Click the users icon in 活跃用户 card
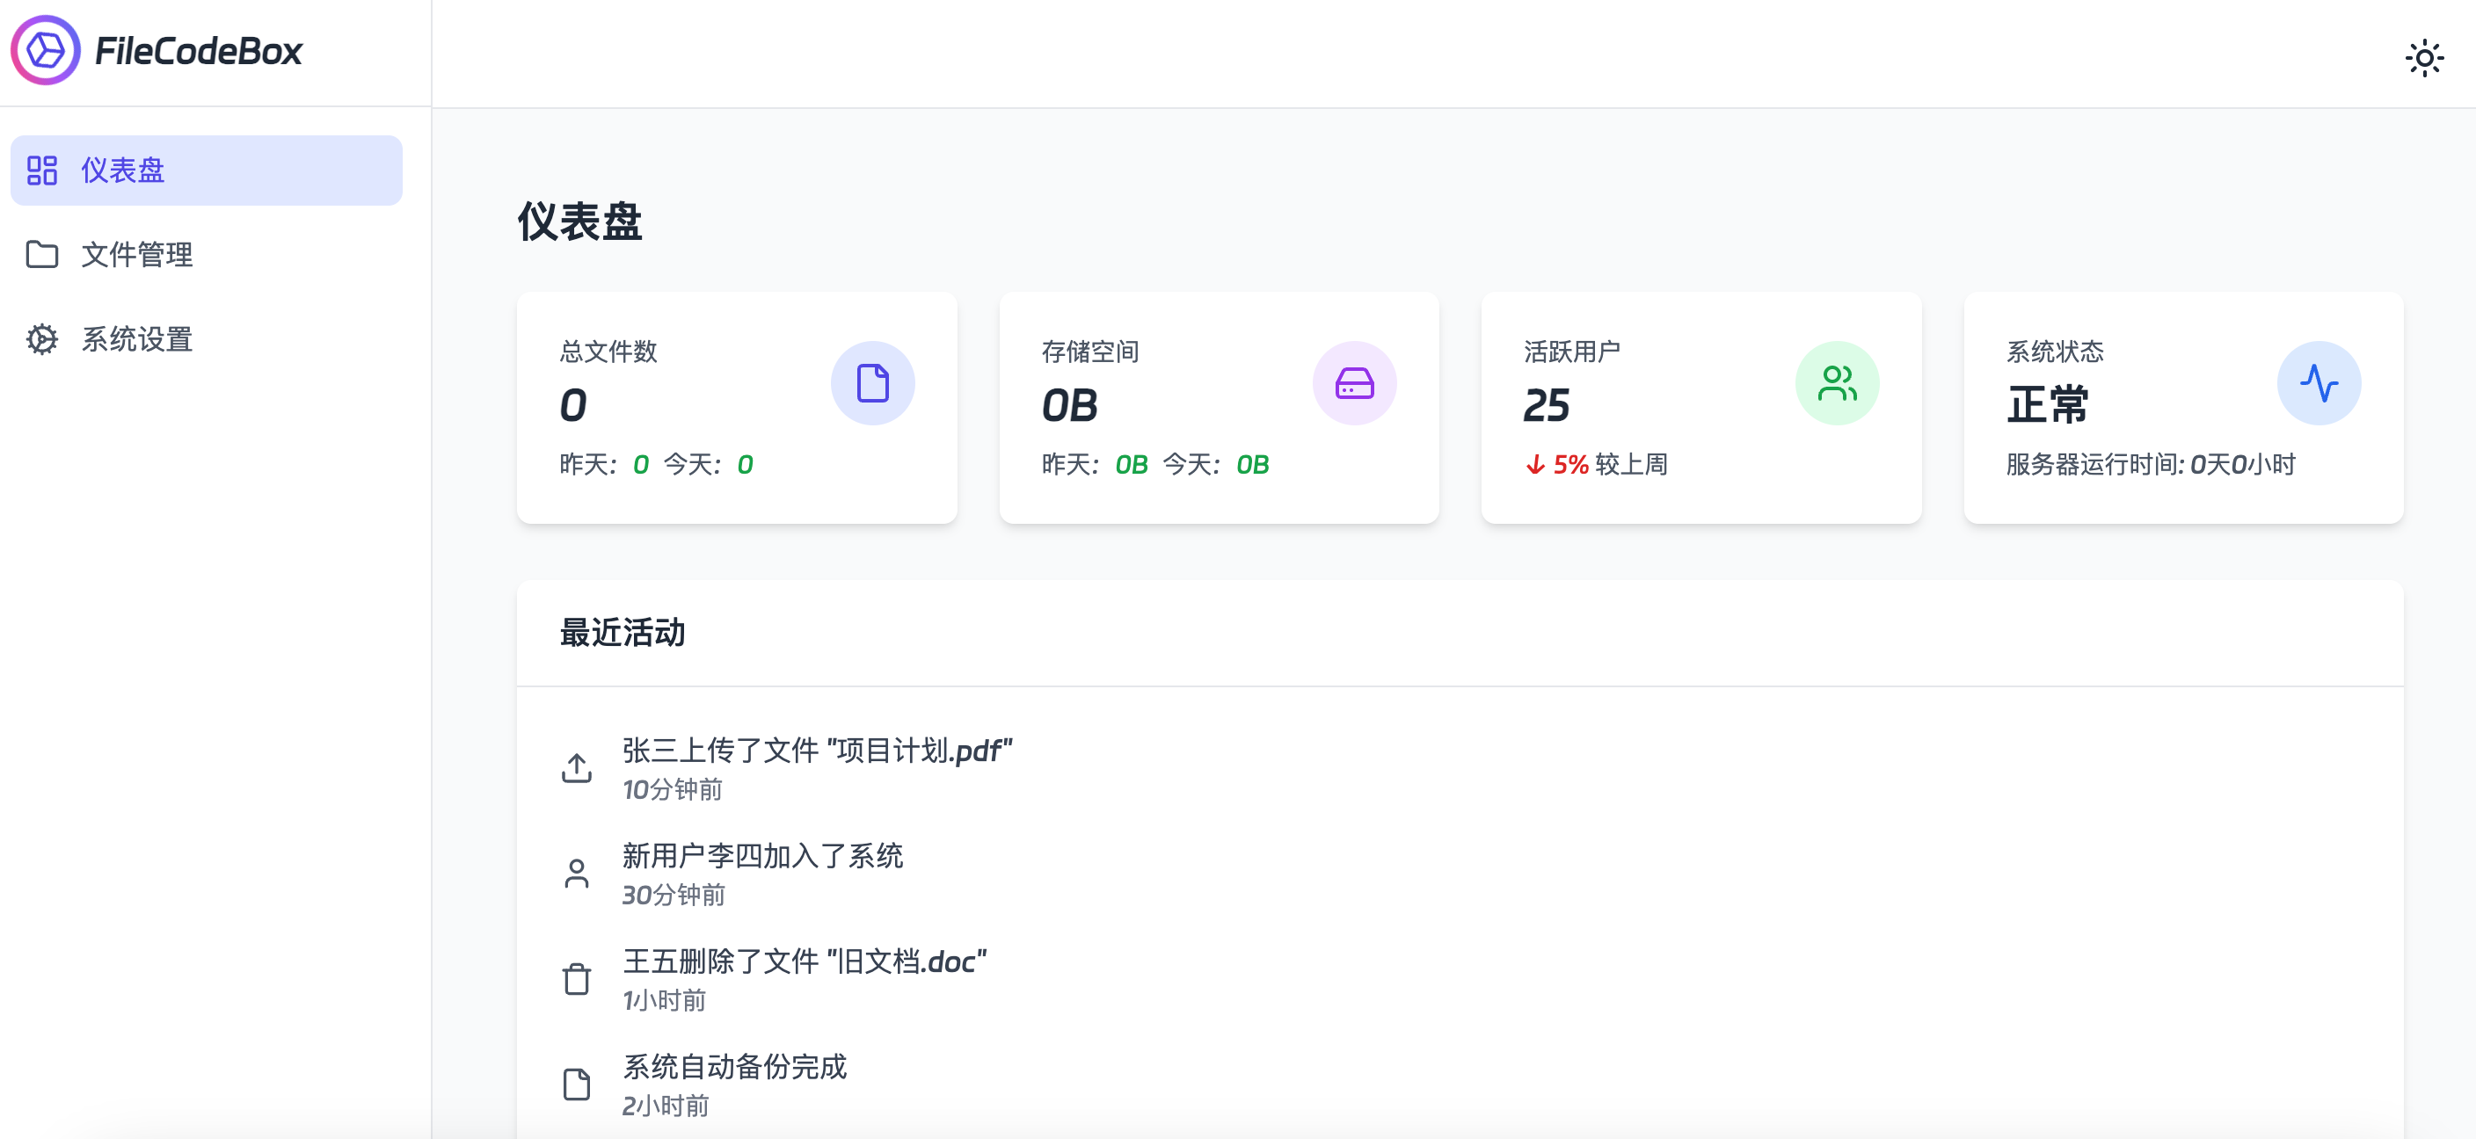This screenshot has height=1139, width=2476. 1837,383
